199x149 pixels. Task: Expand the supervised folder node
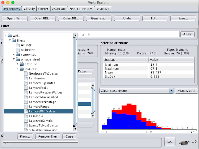(14, 54)
